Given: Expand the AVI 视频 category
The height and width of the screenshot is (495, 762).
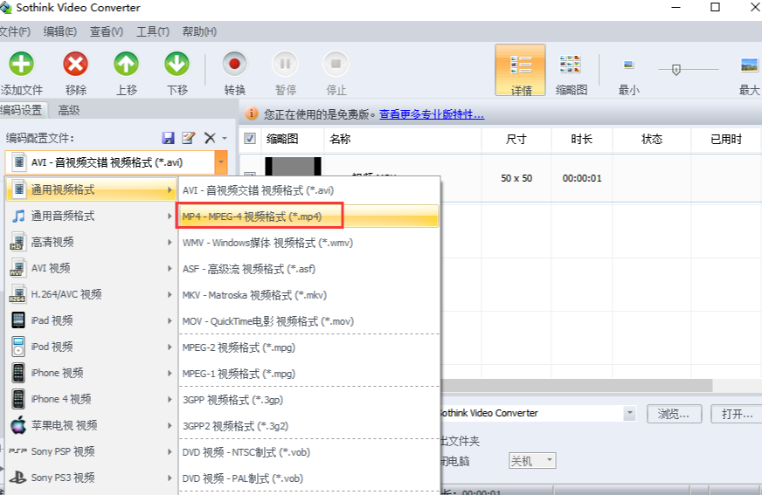Looking at the screenshot, I should (92, 268).
